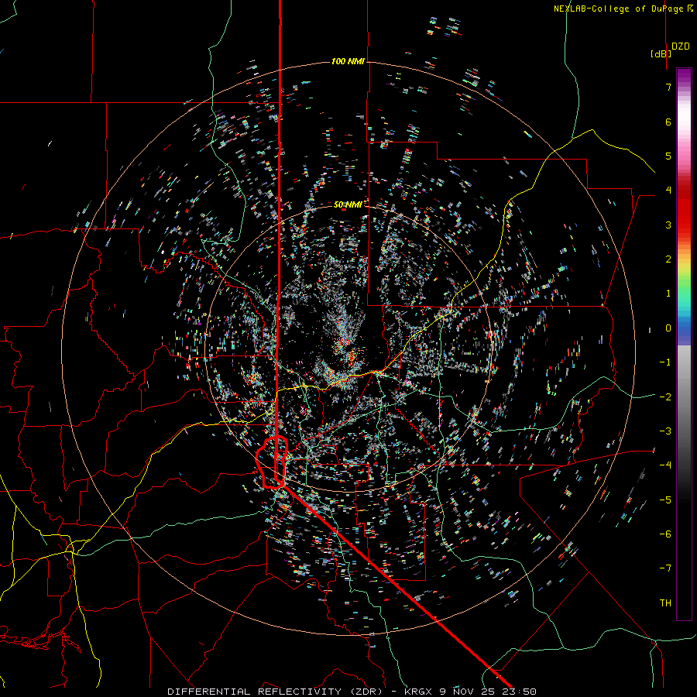Select the -7 value on the dB scale

coord(665,568)
